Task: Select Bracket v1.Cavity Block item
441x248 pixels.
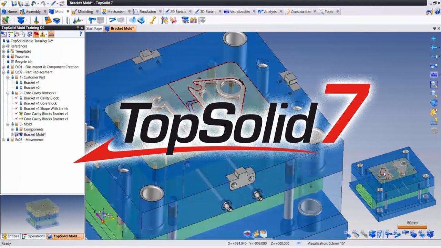Action: pos(41,98)
